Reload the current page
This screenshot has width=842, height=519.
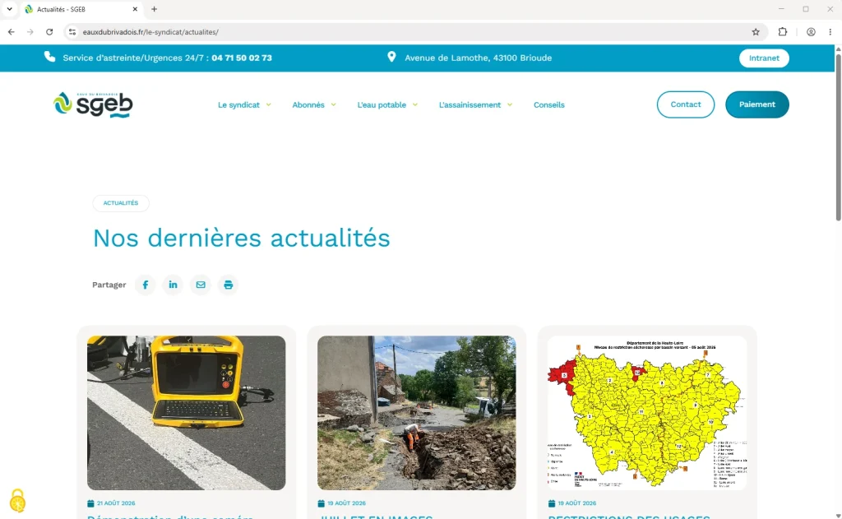point(49,32)
